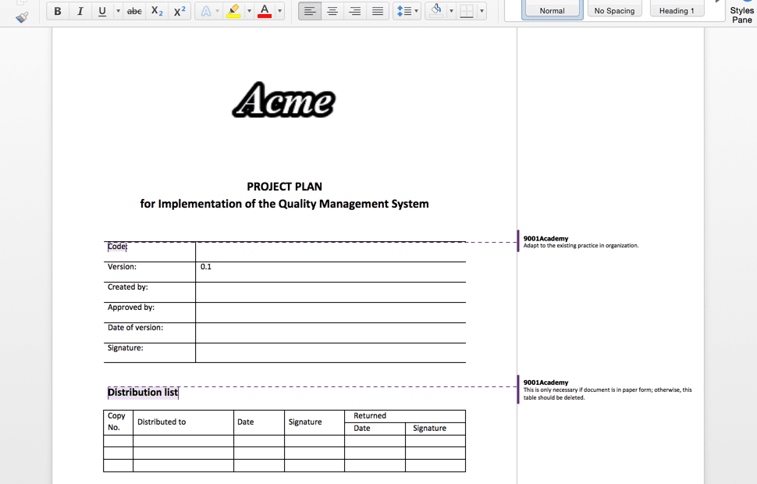757x484 pixels.
Task: Align text right
Action: tap(355, 11)
